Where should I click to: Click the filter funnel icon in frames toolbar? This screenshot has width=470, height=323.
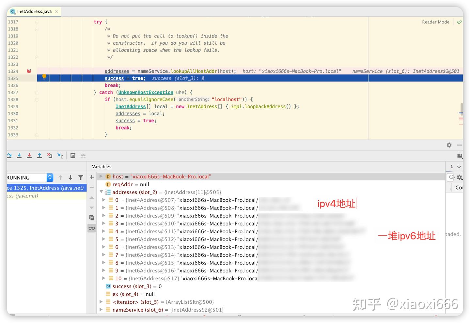pyautogui.click(x=81, y=177)
